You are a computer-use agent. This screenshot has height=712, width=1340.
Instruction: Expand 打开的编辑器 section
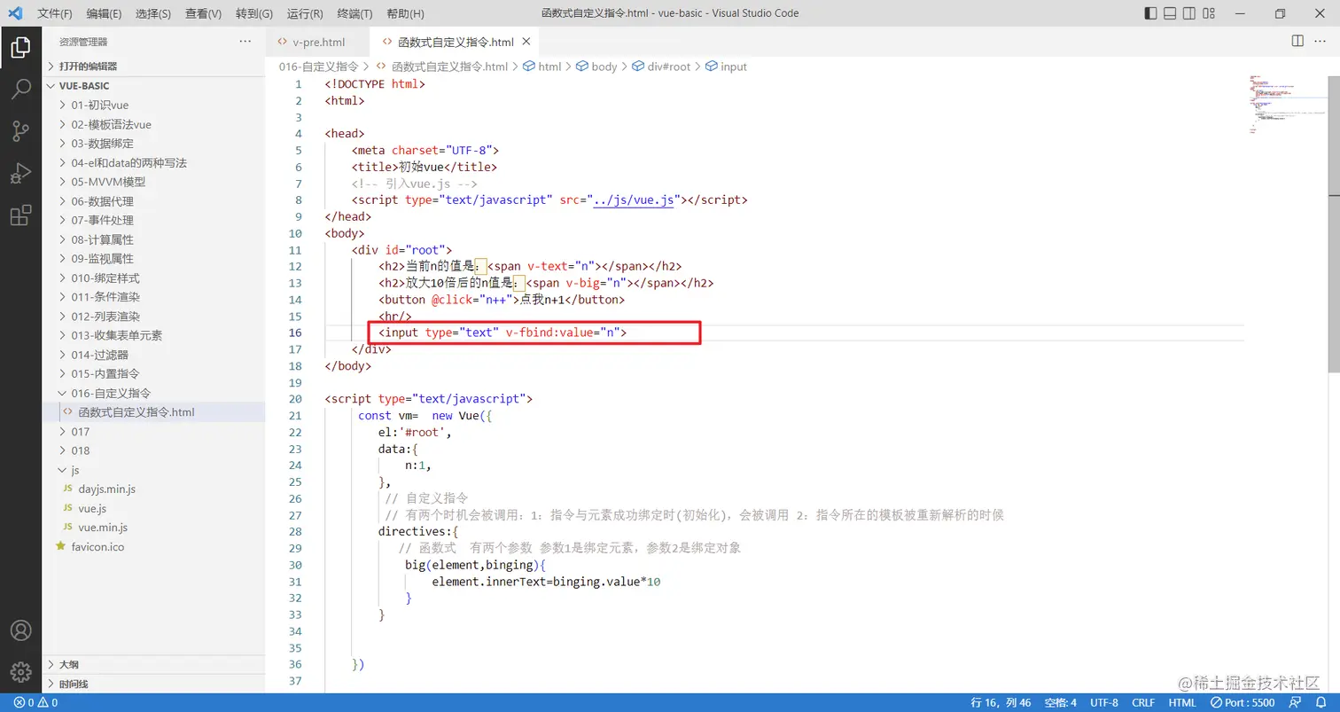(x=153, y=67)
